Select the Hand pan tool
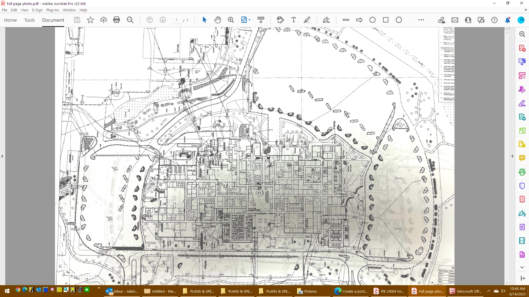The height and width of the screenshot is (297, 529). point(218,20)
